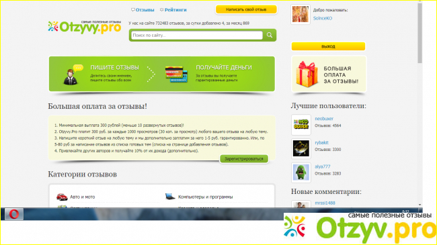This screenshot has width=437, height=245.
Task: Click the red car icon for Авто и мото
Action: (x=62, y=197)
